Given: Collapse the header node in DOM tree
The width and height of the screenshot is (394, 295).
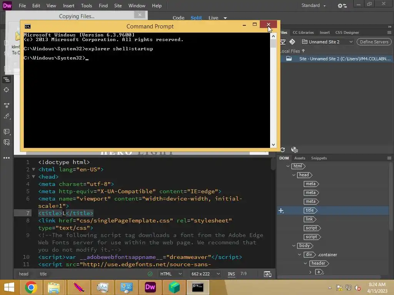Looking at the screenshot, I should click(x=305, y=264).
